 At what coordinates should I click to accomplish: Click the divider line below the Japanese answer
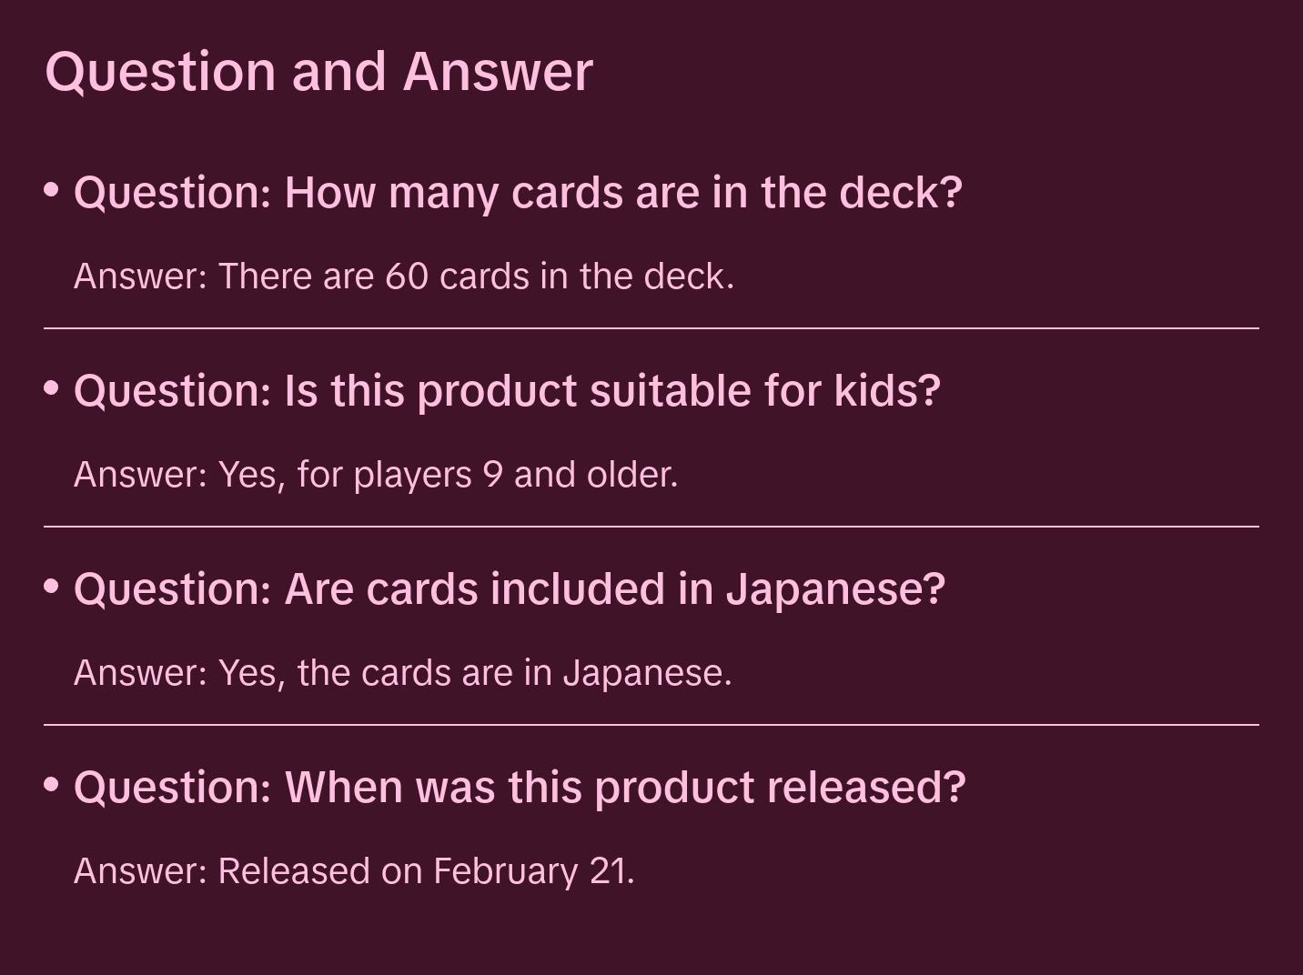pos(651,725)
